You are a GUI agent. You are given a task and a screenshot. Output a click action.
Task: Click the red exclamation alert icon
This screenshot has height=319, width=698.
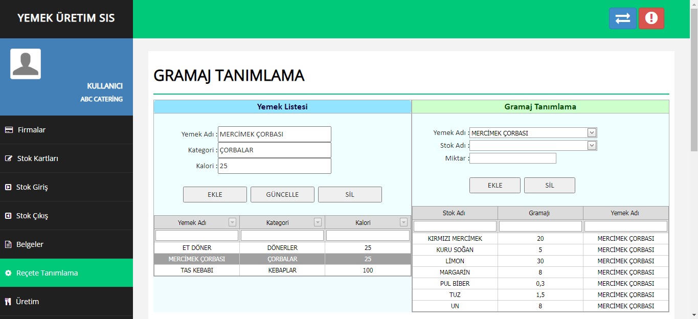click(x=651, y=18)
